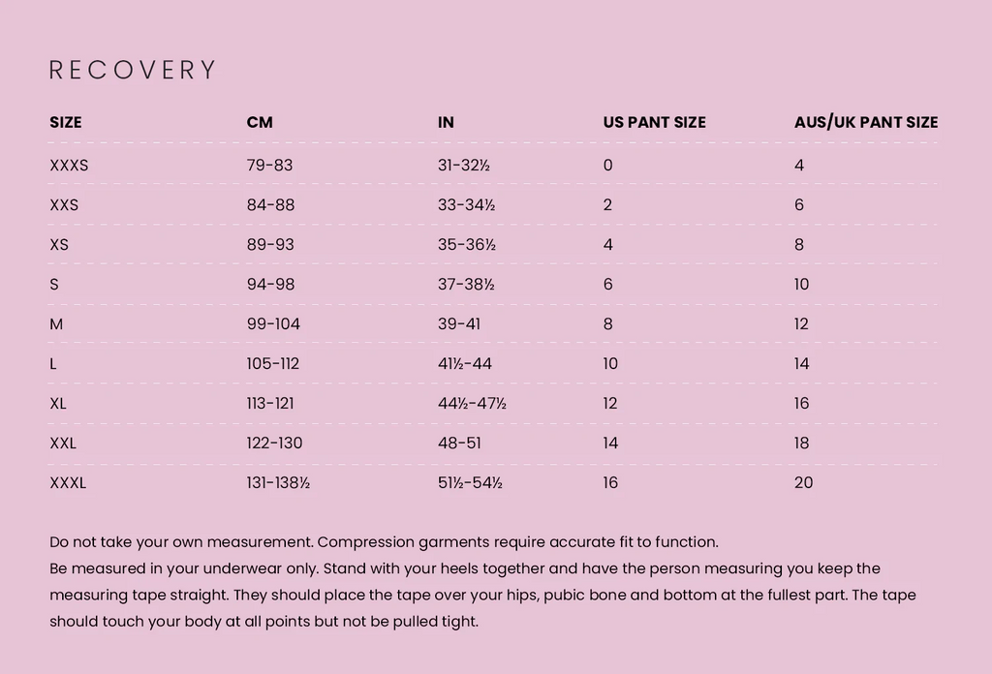The image size is (992, 674).
Task: Select the XXS size row label
Action: (64, 205)
